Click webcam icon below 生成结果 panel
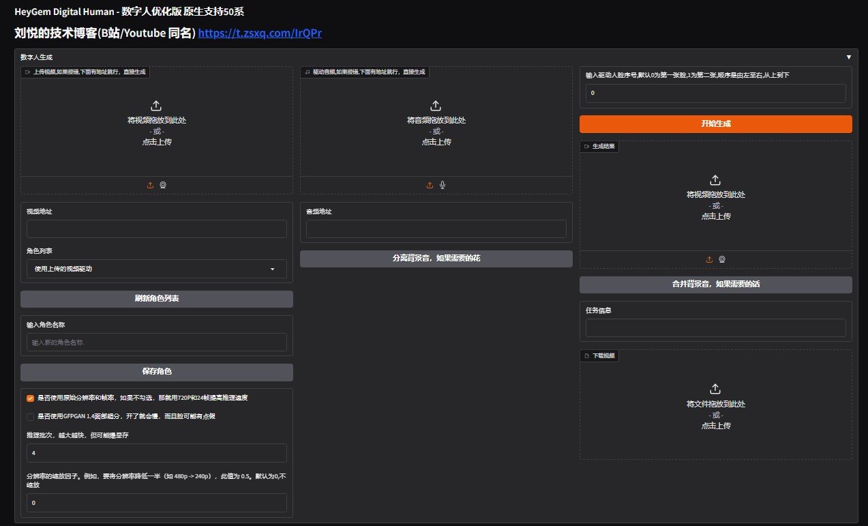The image size is (868, 526). point(722,259)
